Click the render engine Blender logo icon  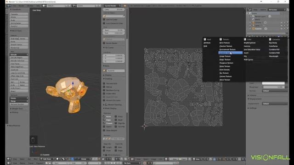point(125,6)
